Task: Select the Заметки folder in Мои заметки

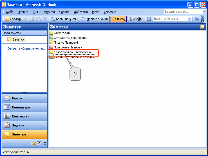Action: [x=16, y=39]
